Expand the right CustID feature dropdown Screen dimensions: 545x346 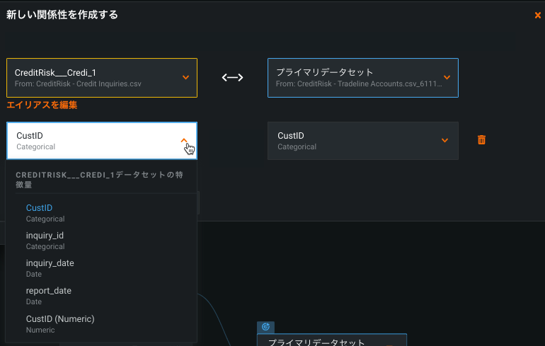(444, 140)
